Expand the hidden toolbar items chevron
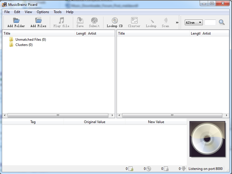The height and width of the screenshot is (174, 232). click(177, 23)
